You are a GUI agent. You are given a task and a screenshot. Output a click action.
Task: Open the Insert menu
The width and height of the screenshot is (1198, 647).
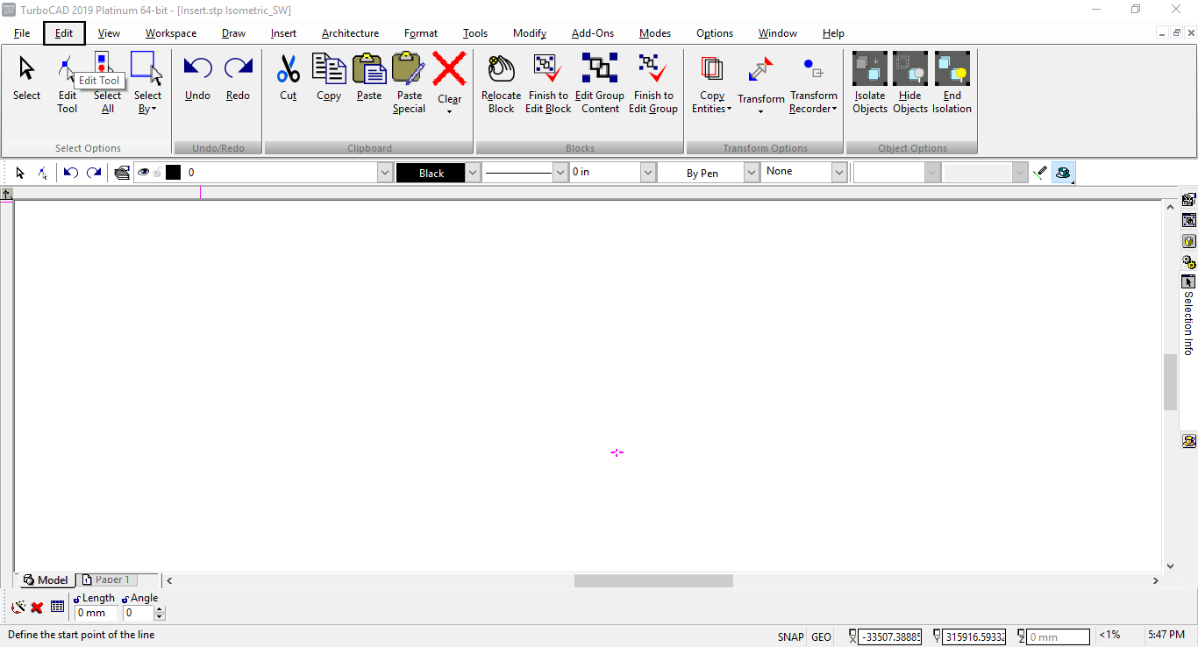(283, 33)
